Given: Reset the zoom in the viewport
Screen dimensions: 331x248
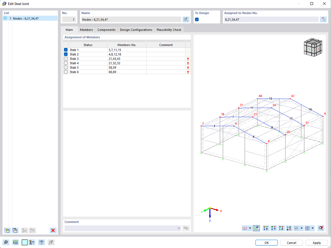Looking at the screenshot, I should point(320,228).
